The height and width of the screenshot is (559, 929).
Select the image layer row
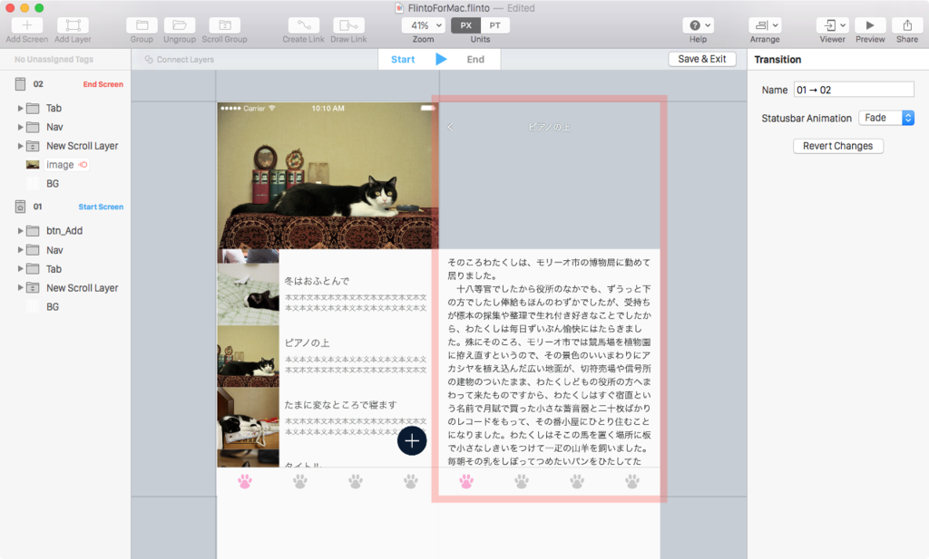point(65,165)
